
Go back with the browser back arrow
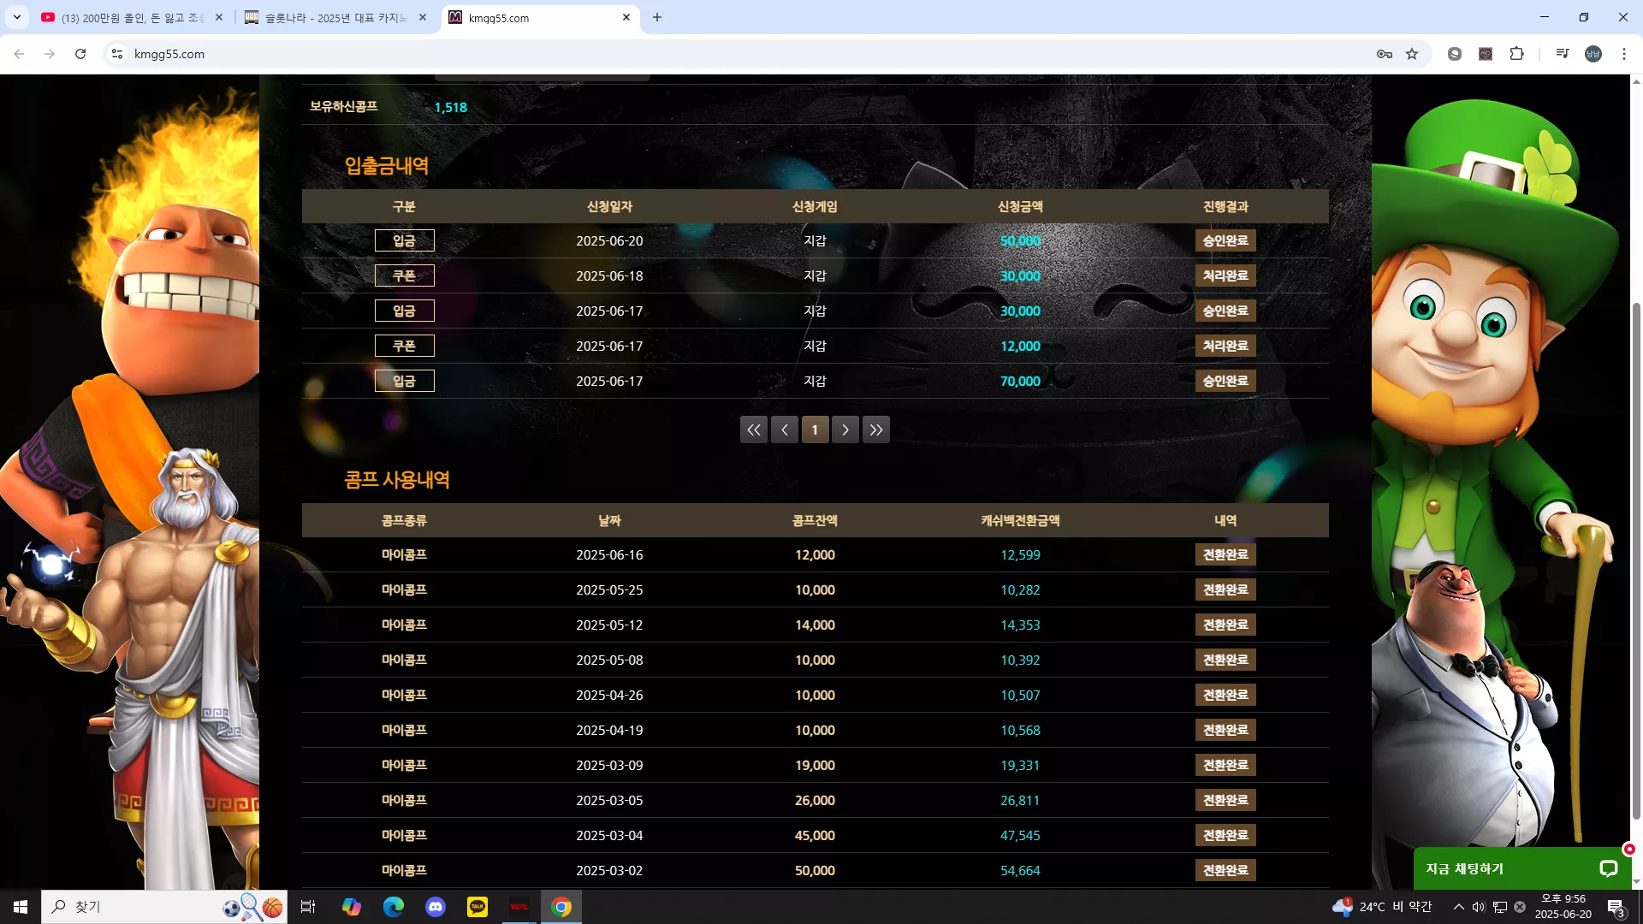click(x=19, y=54)
